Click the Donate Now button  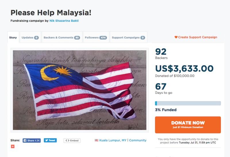click(188, 125)
